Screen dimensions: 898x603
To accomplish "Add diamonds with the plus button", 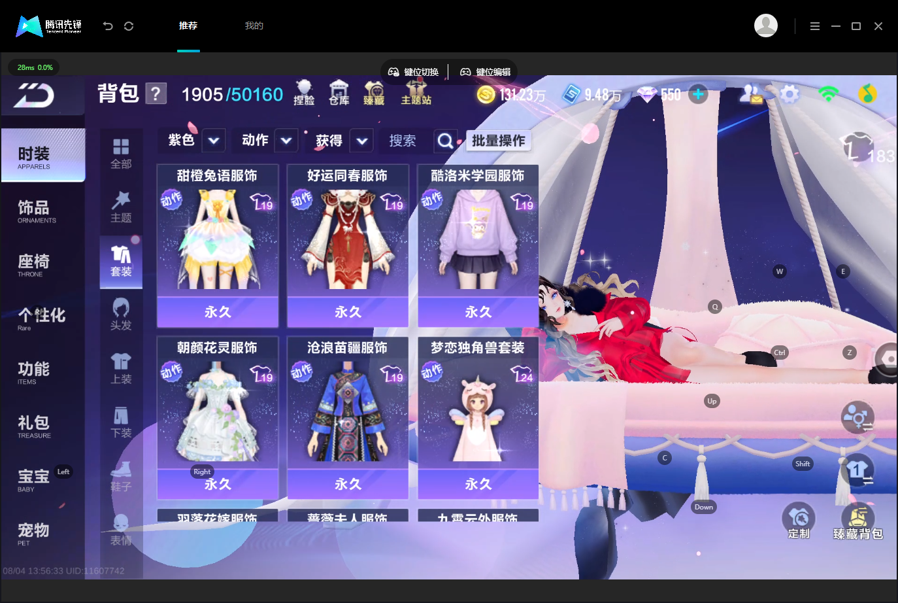I will (x=698, y=95).
